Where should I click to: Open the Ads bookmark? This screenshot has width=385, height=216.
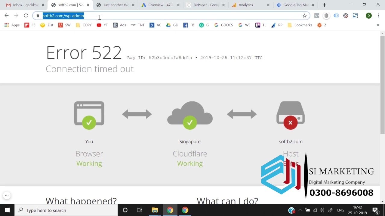pyautogui.click(x=119, y=25)
